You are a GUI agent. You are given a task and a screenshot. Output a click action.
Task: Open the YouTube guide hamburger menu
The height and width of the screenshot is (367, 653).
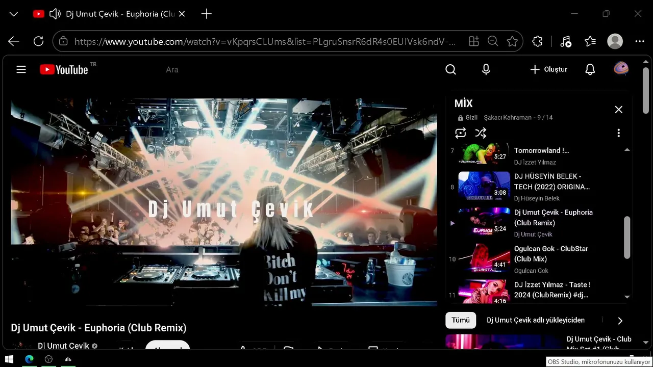(21, 69)
